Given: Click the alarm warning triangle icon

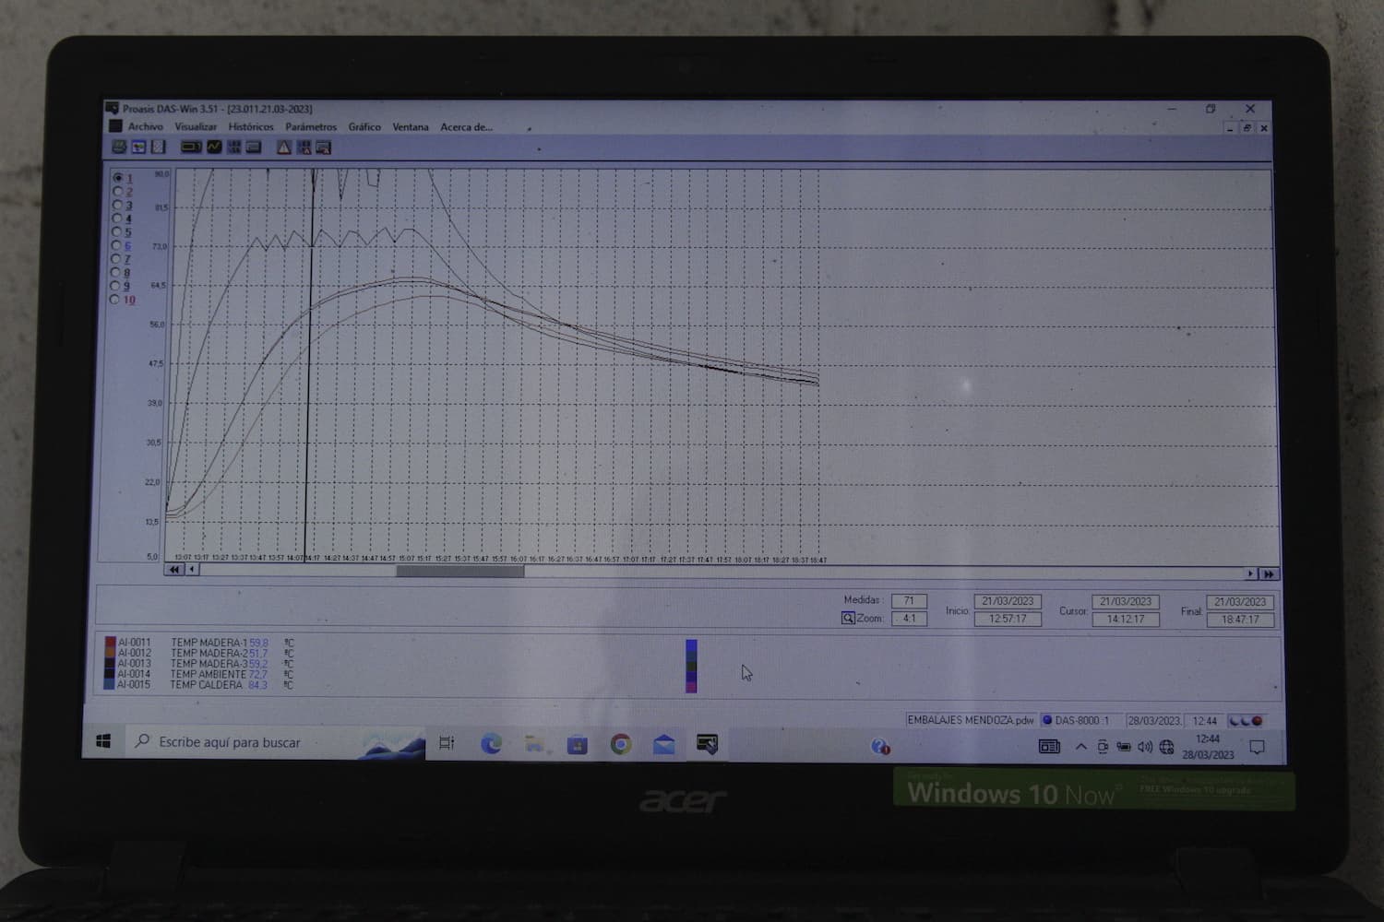Looking at the screenshot, I should click(283, 148).
